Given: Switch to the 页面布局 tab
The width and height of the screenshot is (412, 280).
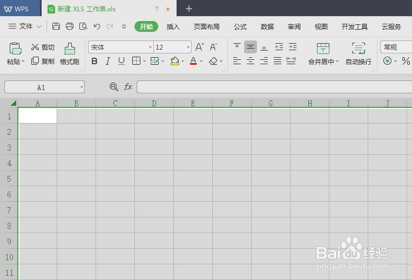Looking at the screenshot, I should [x=206, y=26].
